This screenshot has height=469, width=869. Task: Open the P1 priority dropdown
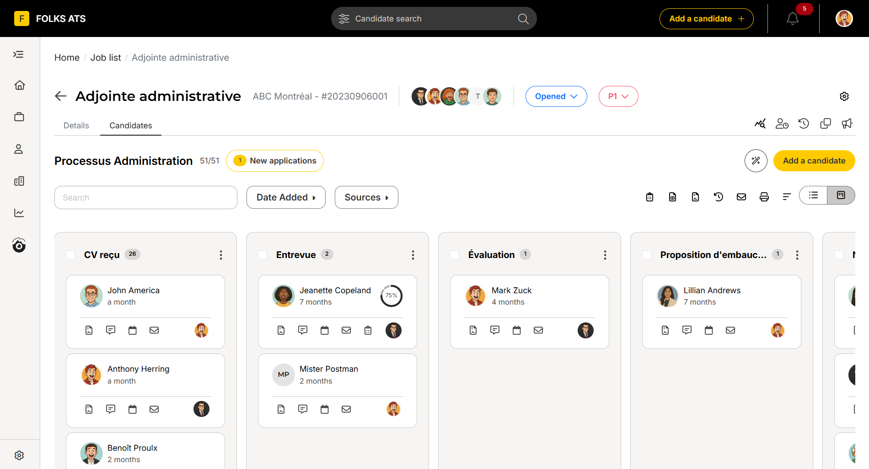618,96
